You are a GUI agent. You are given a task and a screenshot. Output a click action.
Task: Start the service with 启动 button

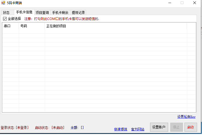191,127
